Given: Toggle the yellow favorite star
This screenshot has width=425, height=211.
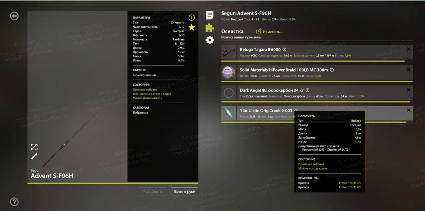Looking at the screenshot, I should 192,28.
